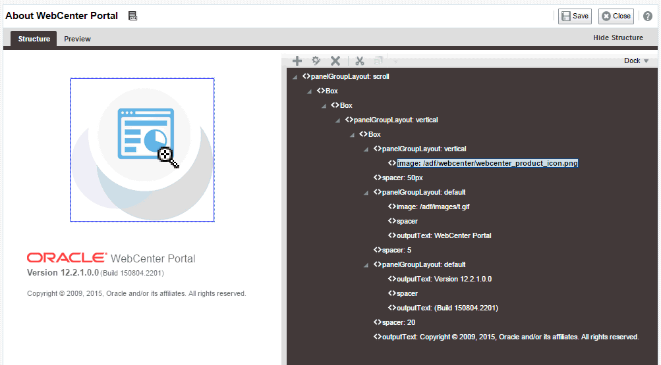
Task: Collapse the Box under panelGroupLayout vertical
Action: (352, 135)
